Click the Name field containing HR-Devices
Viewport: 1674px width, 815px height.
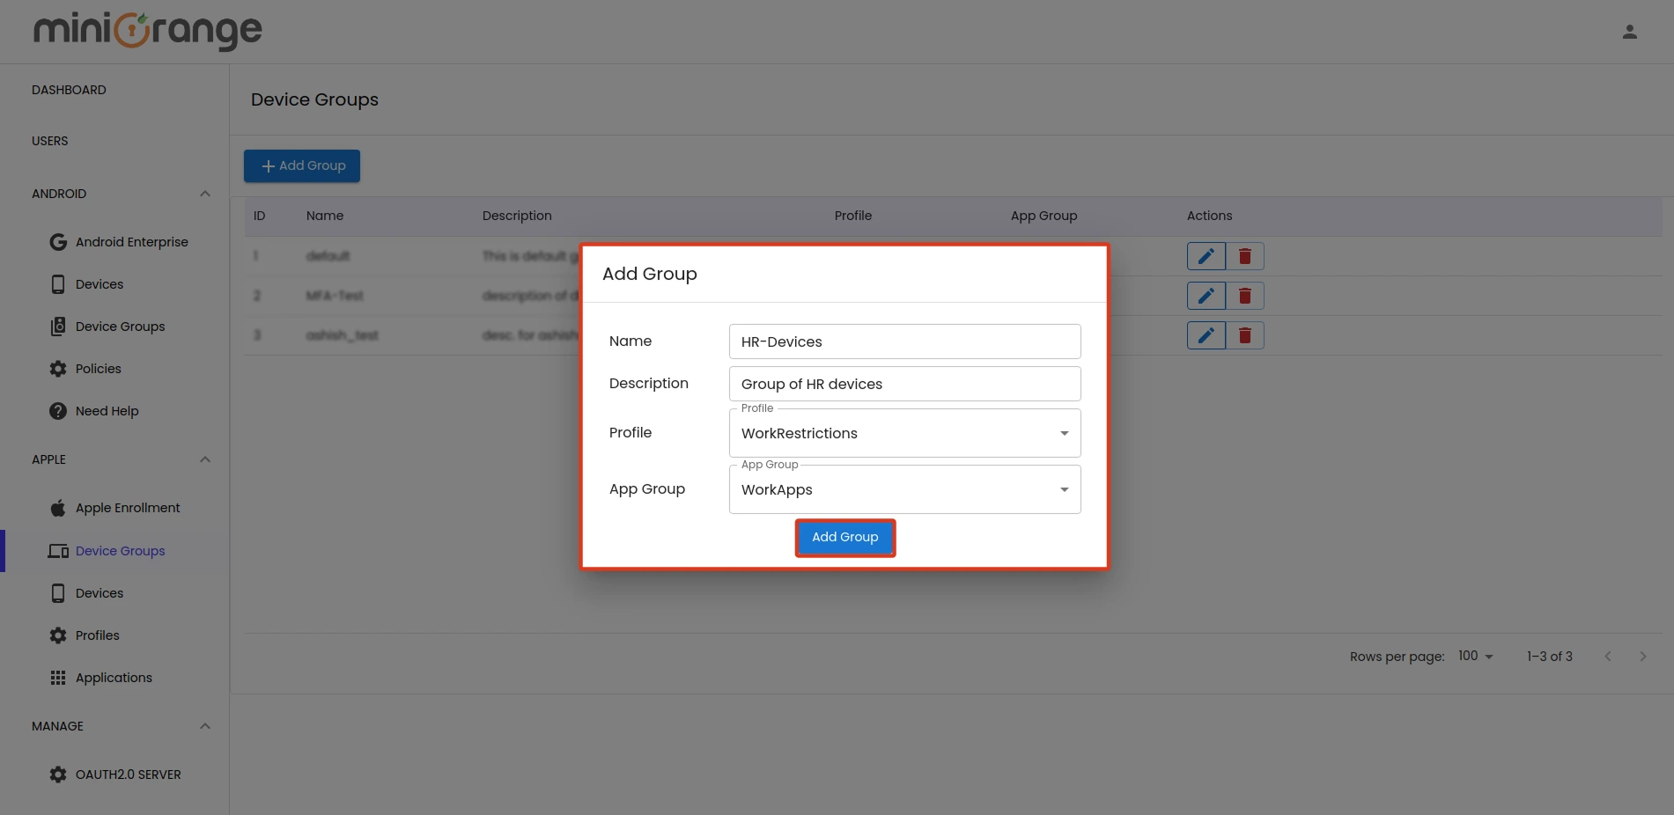click(x=904, y=341)
